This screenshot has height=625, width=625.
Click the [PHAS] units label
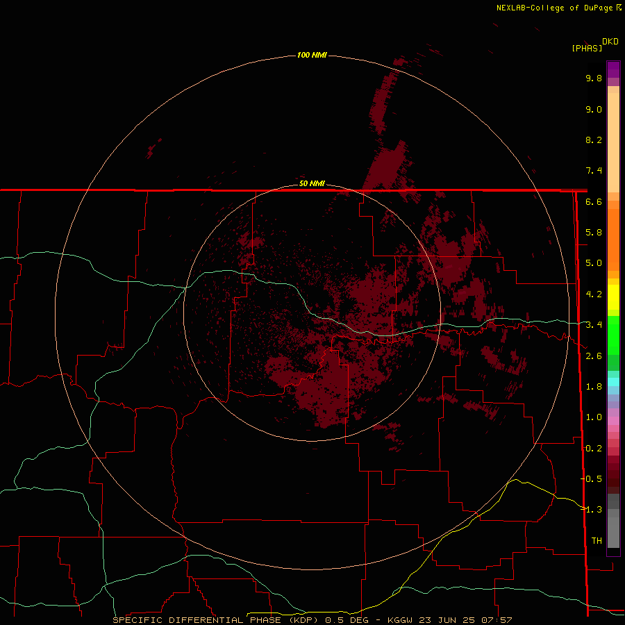(x=587, y=49)
